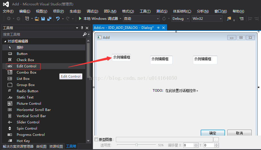Open the 调试(D) menu
261x150 pixels.
coord(92,11)
